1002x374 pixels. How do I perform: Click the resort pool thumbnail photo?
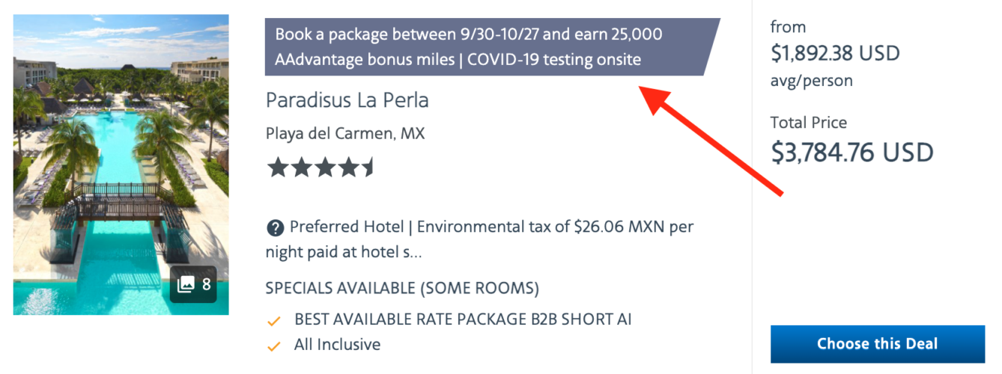point(121,150)
